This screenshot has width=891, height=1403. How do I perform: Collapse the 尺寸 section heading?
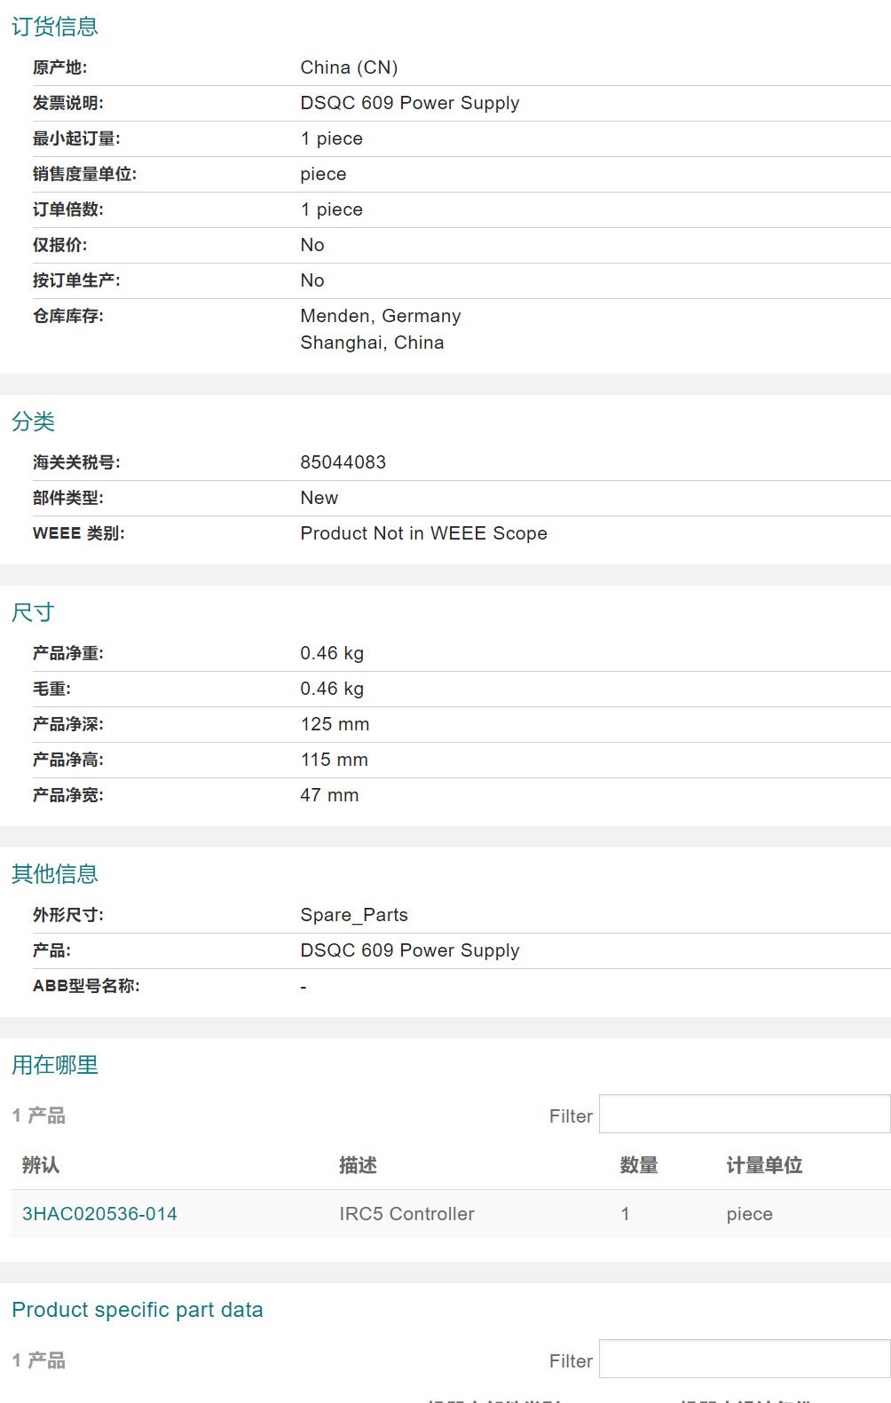click(34, 612)
